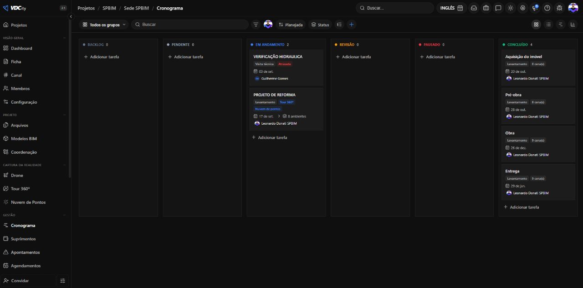Click the sliders settings icon next to Convidar
The width and height of the screenshot is (583, 288).
63,281
